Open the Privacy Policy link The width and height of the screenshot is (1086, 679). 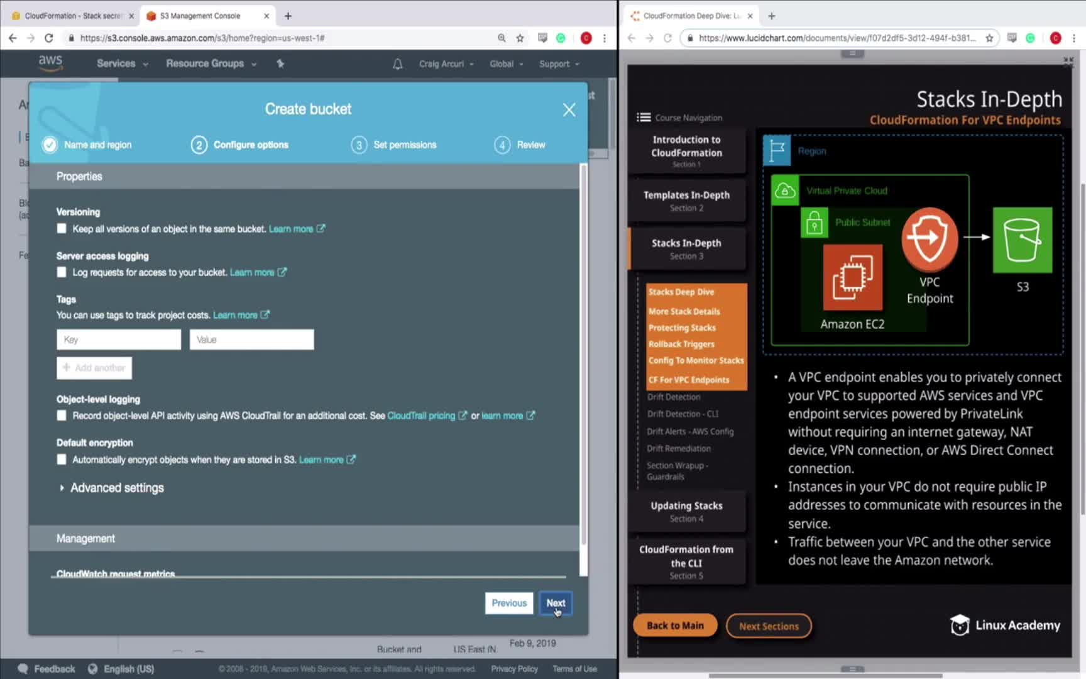(514, 669)
